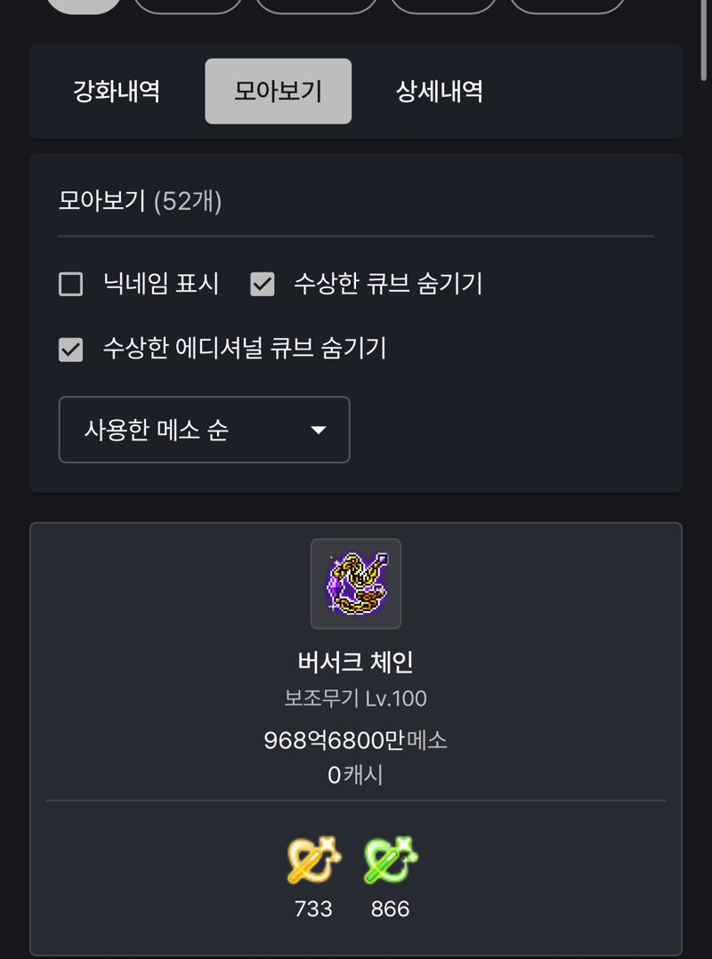The height and width of the screenshot is (959, 712).
Task: Uncheck 수상한 큐브 숨기기 checkbox
Action: click(263, 285)
